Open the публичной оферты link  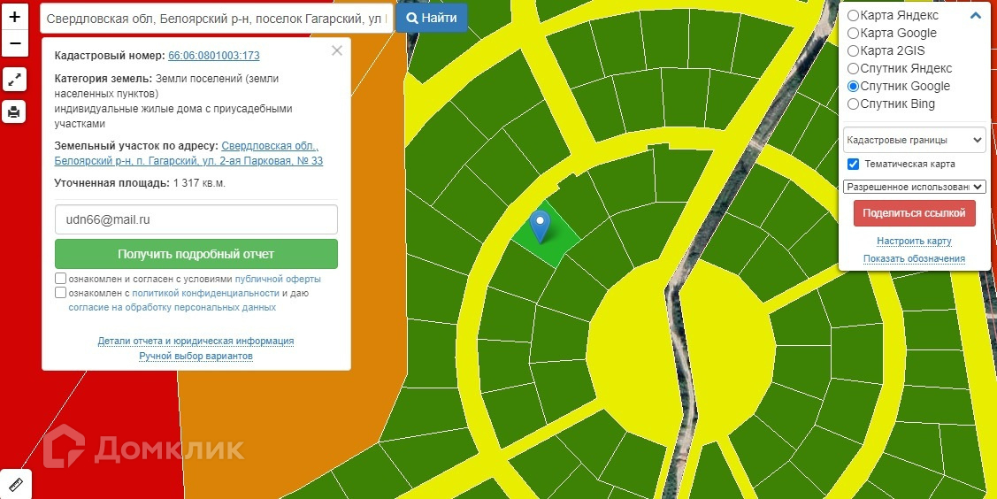click(x=278, y=279)
